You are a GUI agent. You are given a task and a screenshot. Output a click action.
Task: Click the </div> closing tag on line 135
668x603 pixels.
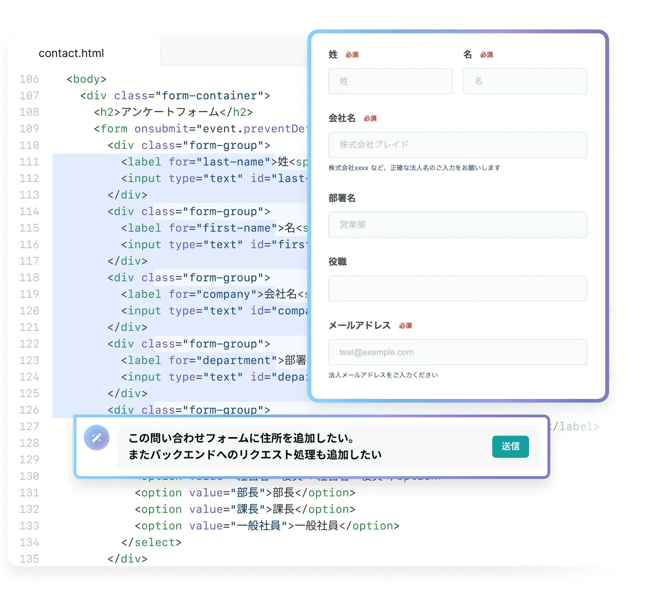[127, 559]
